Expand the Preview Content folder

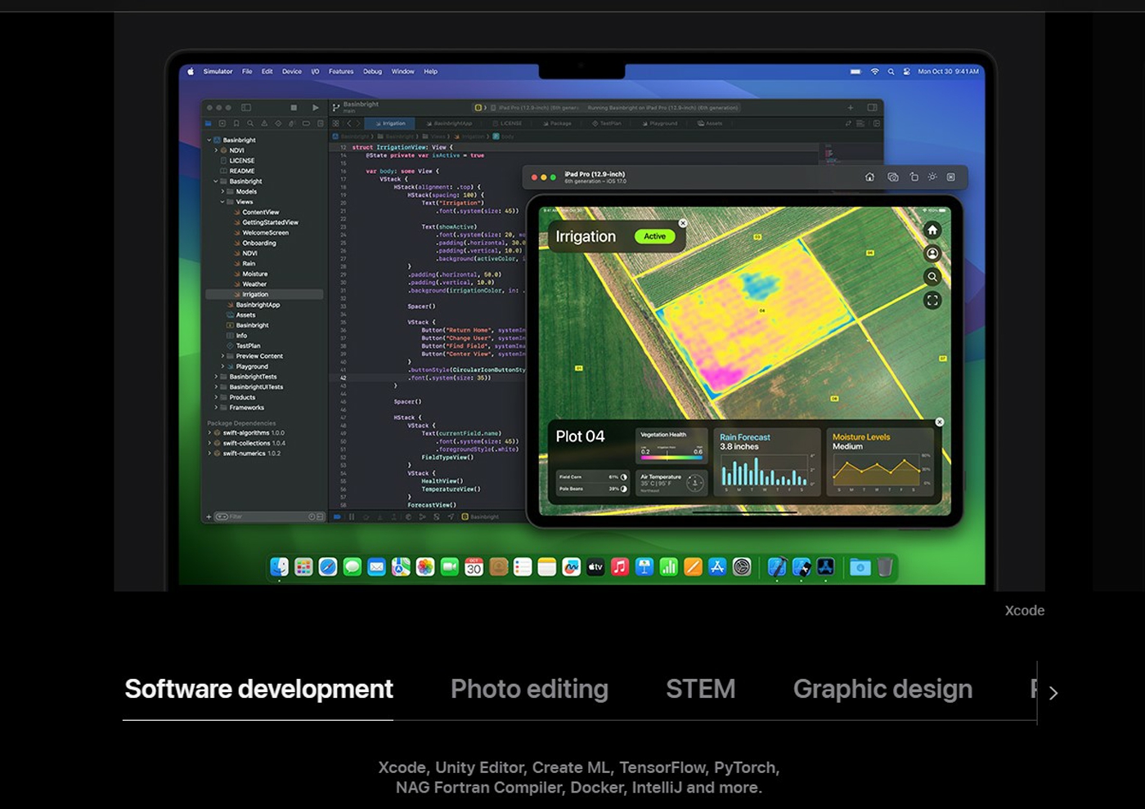pos(222,356)
